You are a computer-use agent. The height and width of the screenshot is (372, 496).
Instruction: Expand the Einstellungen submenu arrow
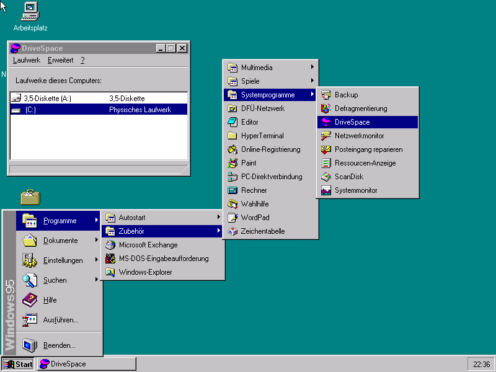97,260
